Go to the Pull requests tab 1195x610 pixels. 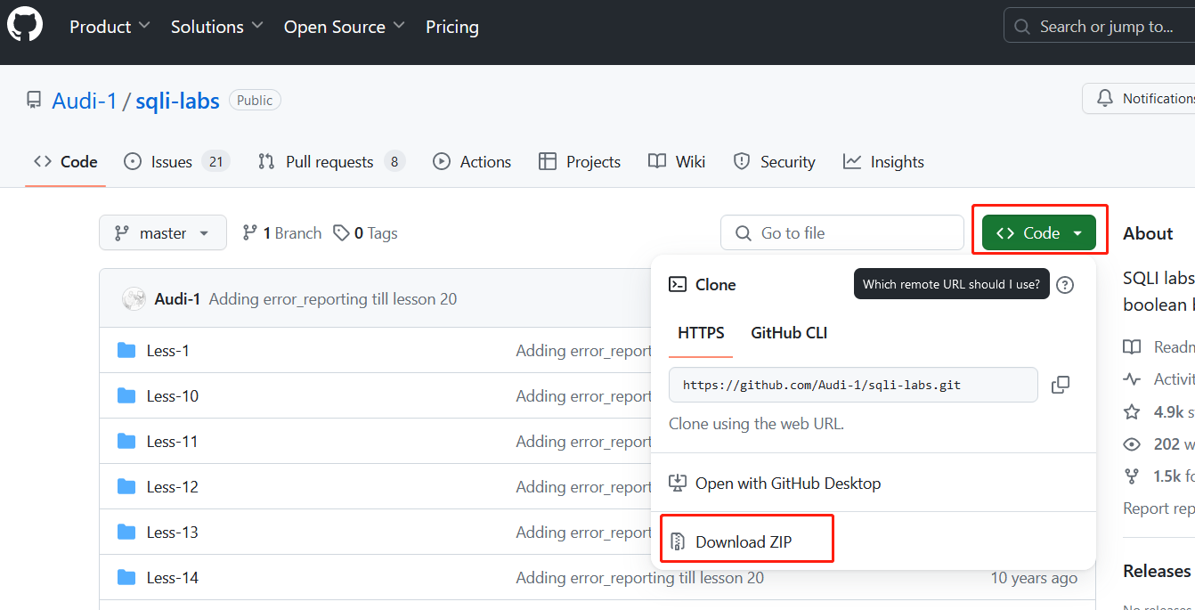tap(329, 162)
